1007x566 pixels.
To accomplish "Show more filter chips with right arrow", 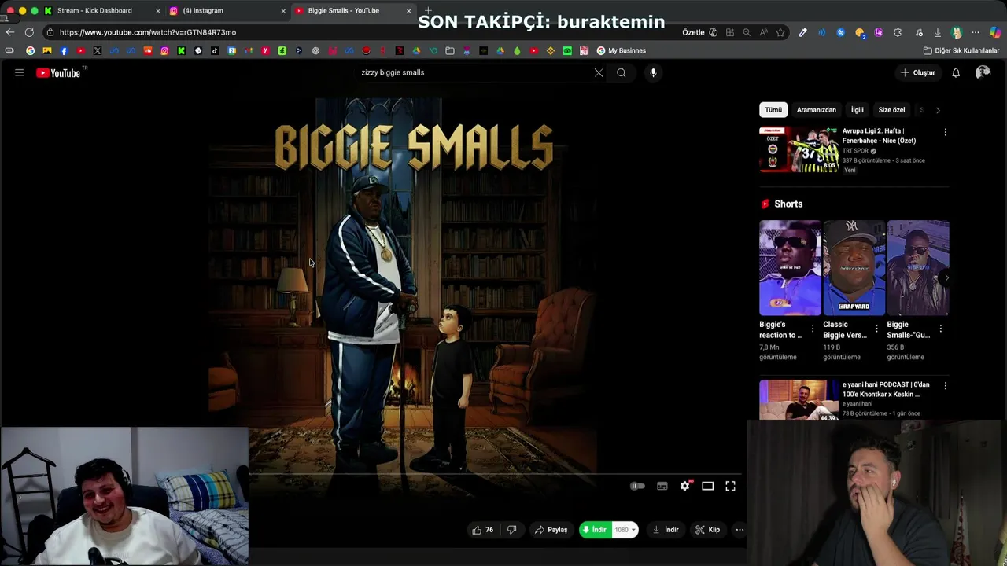I will (938, 110).
